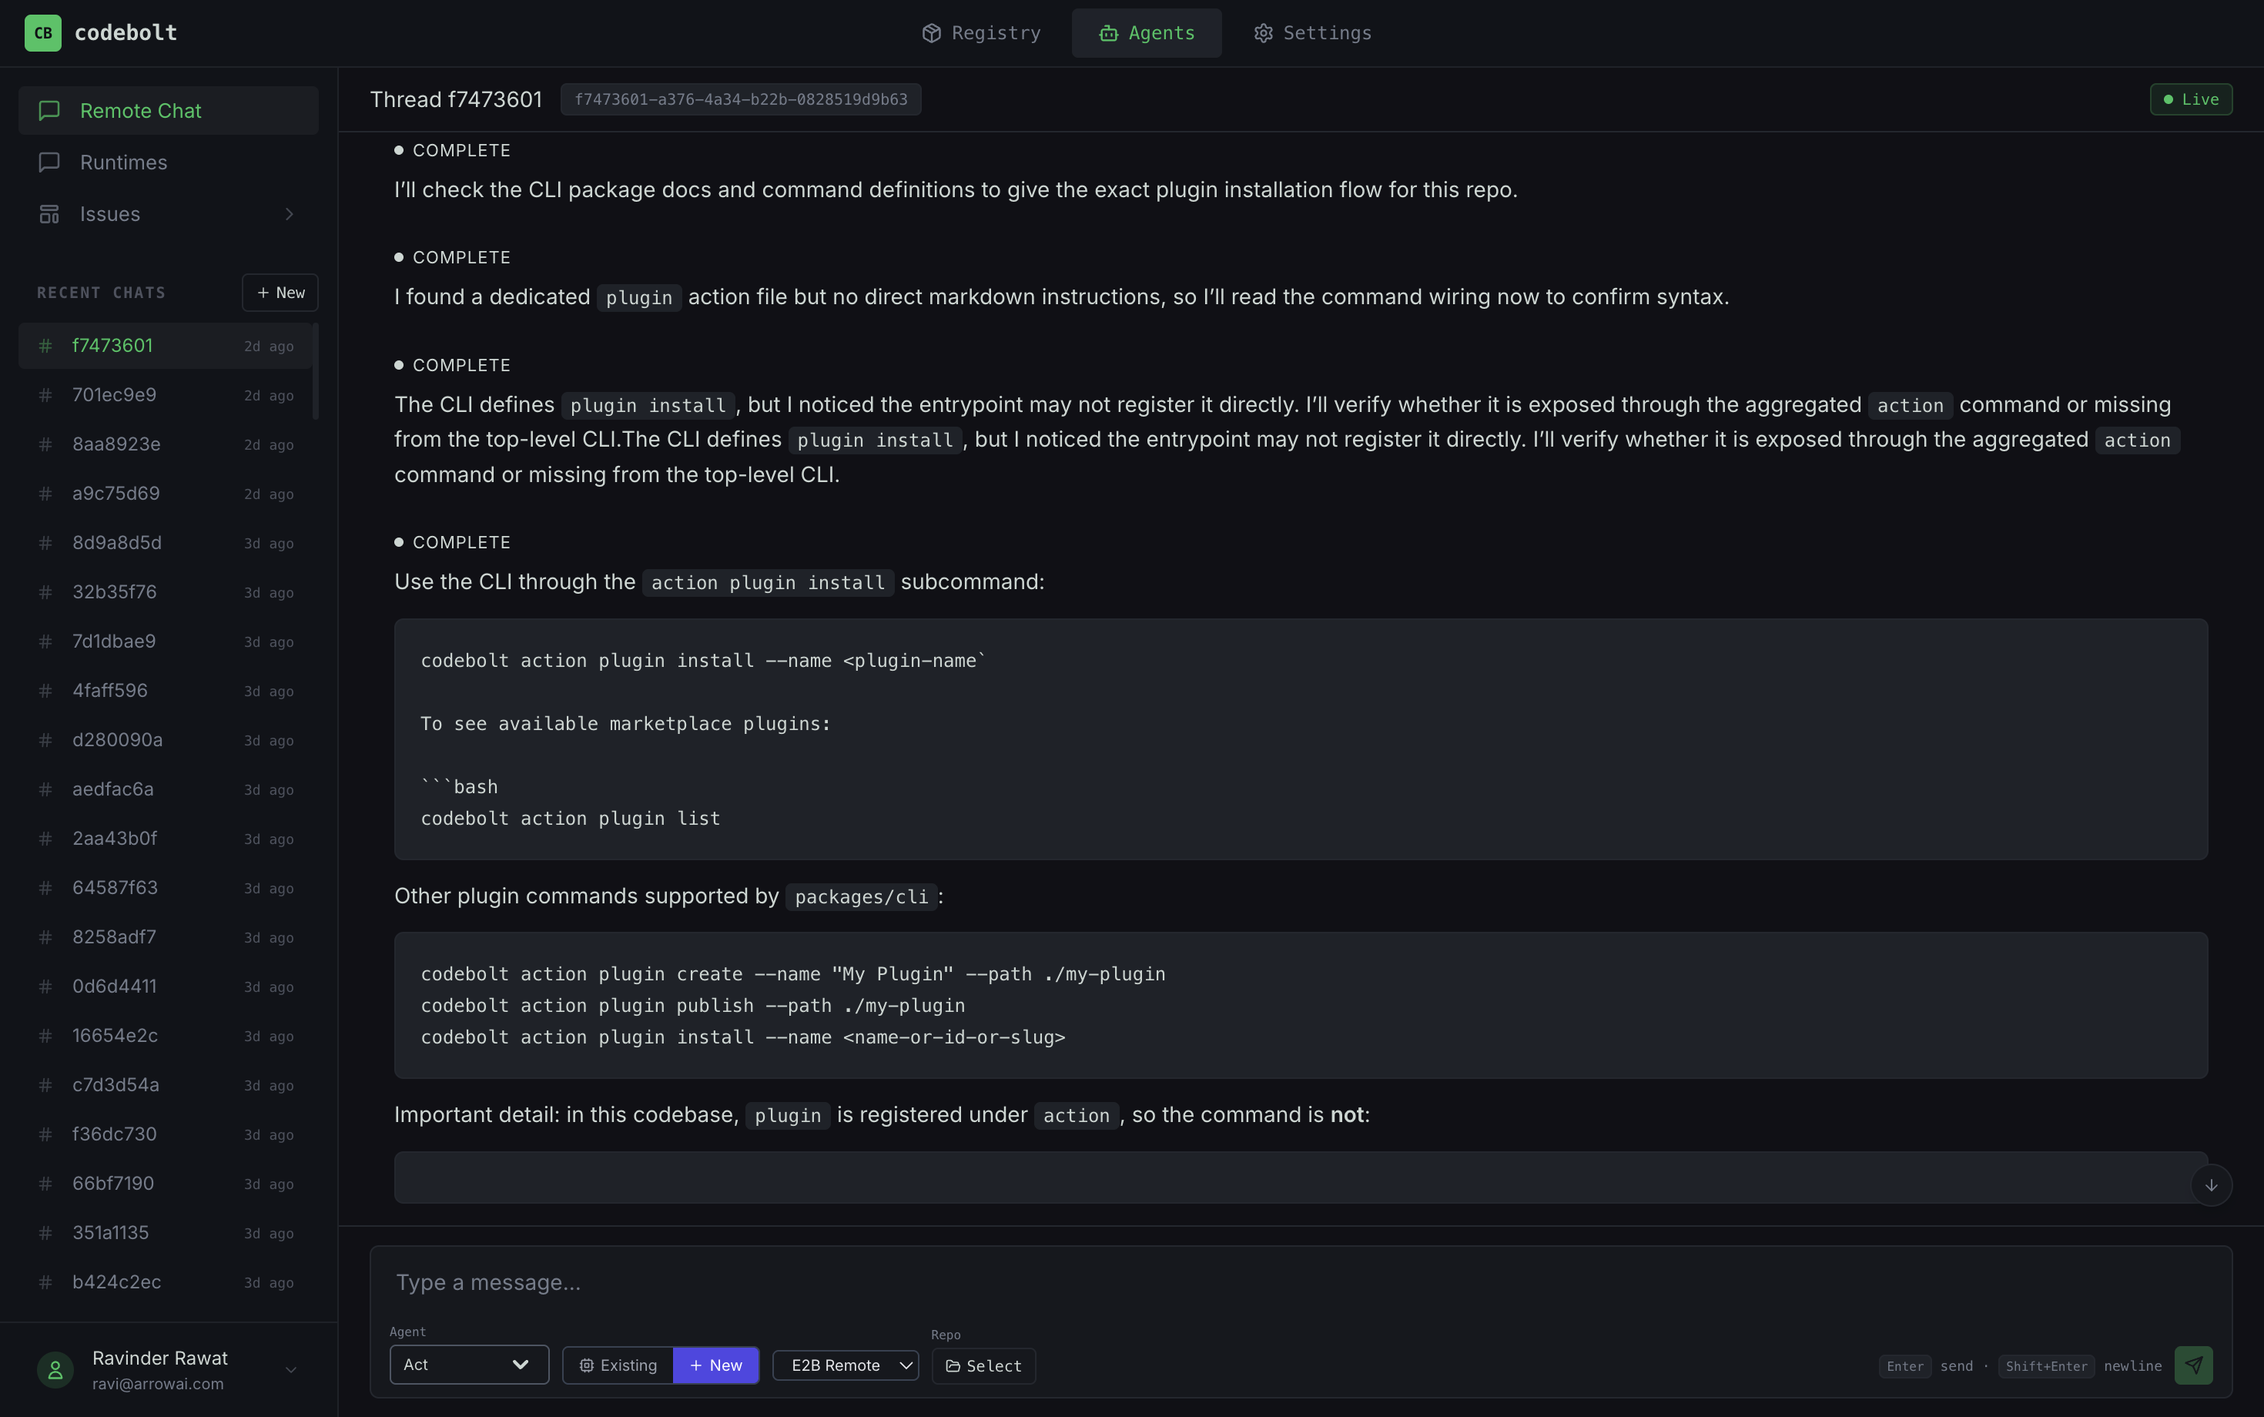The width and height of the screenshot is (2264, 1417).
Task: Open recent chat 32b35f76
Action: coord(165,592)
